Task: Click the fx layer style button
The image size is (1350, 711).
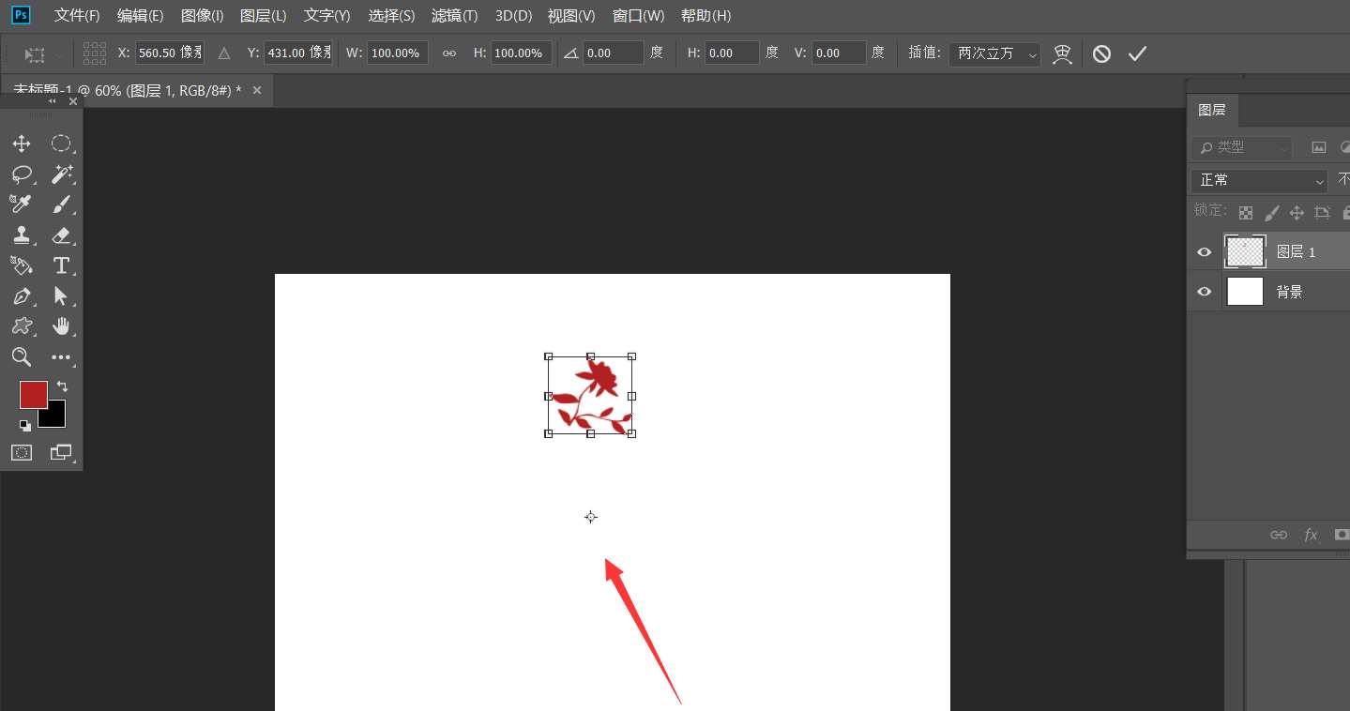Action: coord(1311,535)
